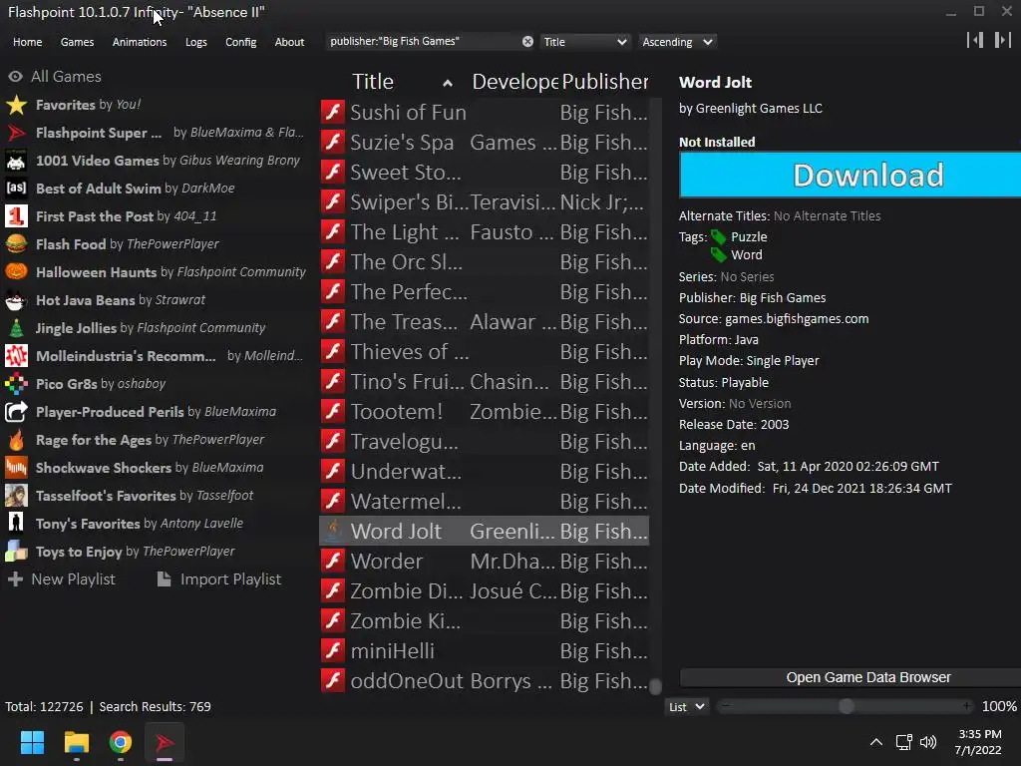Open the Title sort-by dropdown
Image resolution: width=1021 pixels, height=766 pixels.
tap(584, 42)
